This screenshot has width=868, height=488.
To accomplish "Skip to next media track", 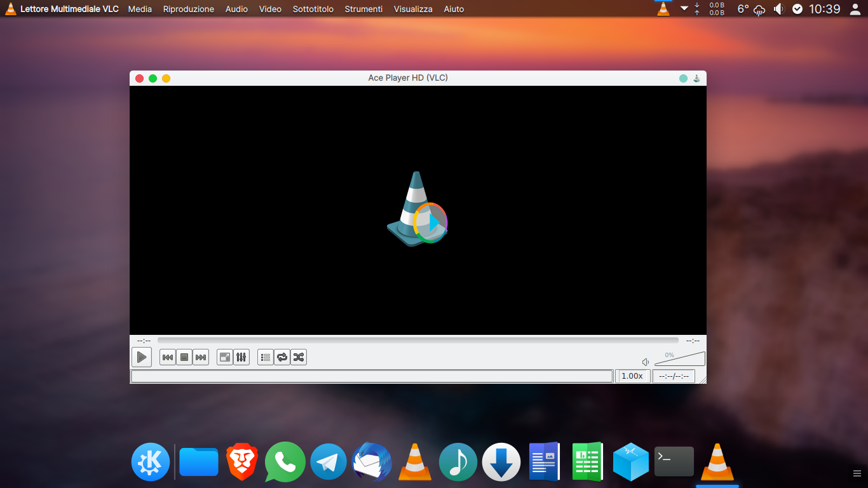I will pyautogui.click(x=201, y=357).
